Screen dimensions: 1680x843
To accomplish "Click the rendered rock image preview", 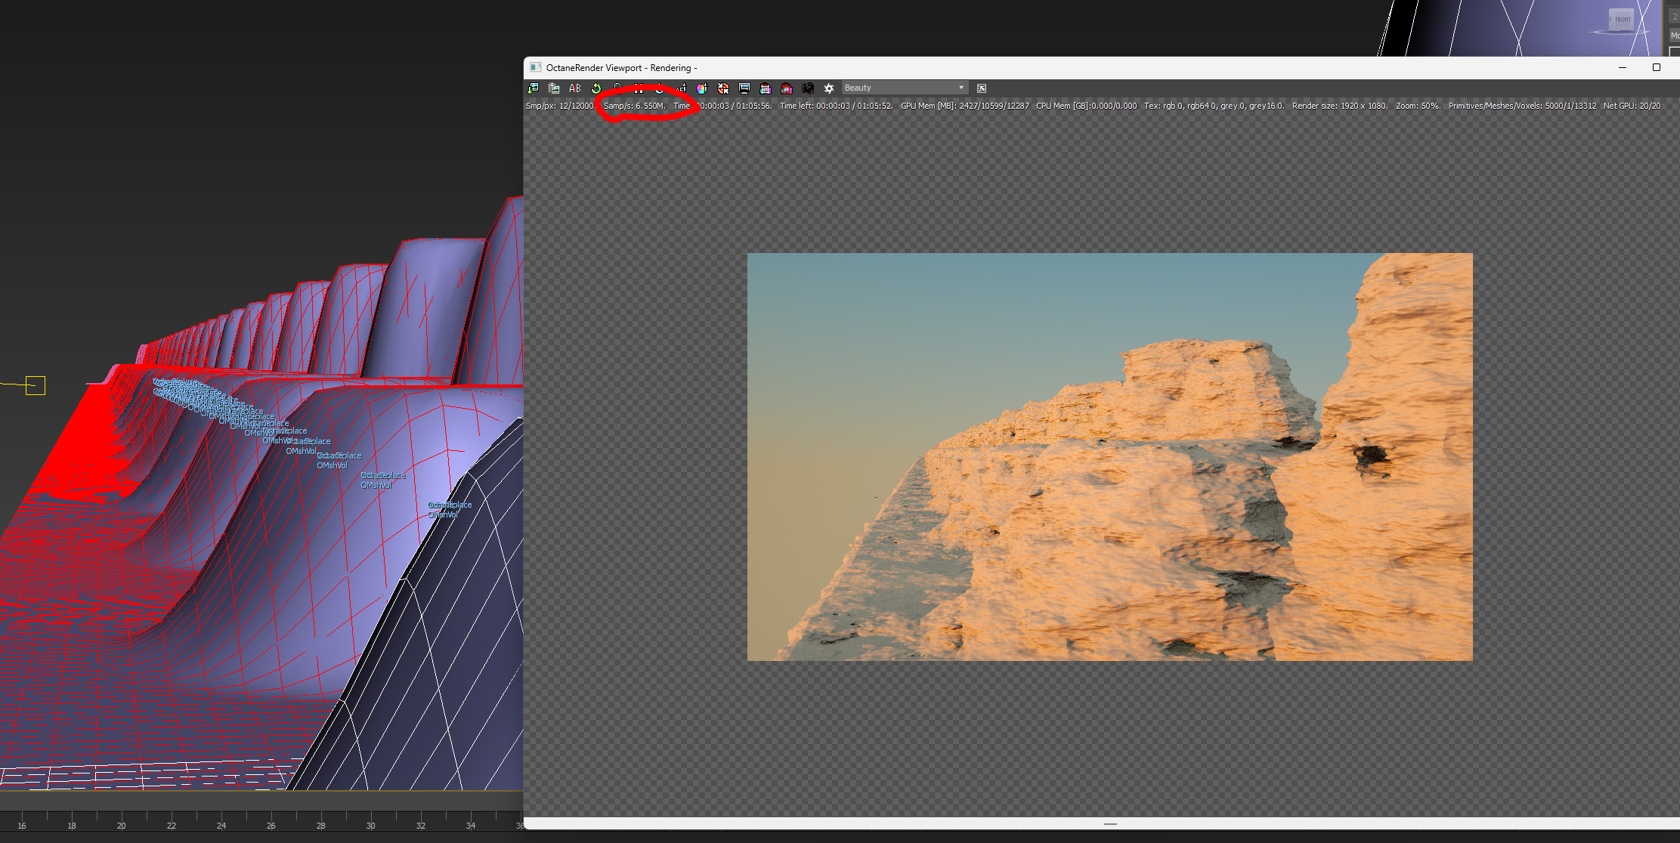I will tap(1109, 457).
